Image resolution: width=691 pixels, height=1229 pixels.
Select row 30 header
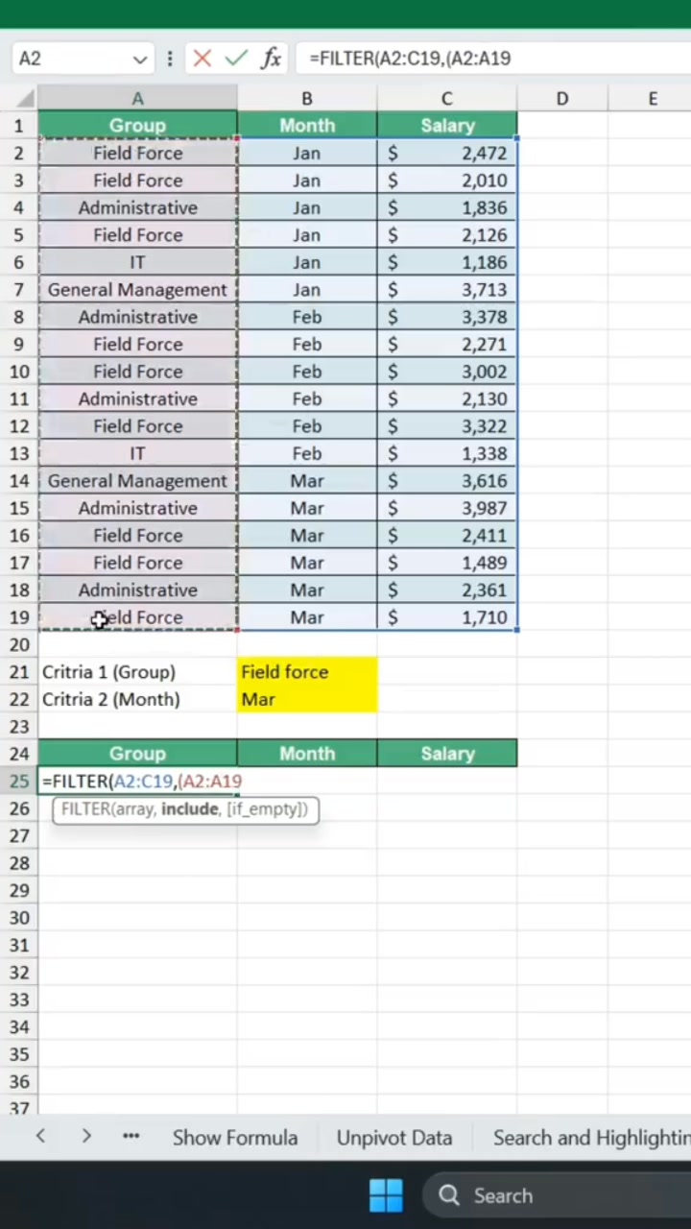click(19, 918)
